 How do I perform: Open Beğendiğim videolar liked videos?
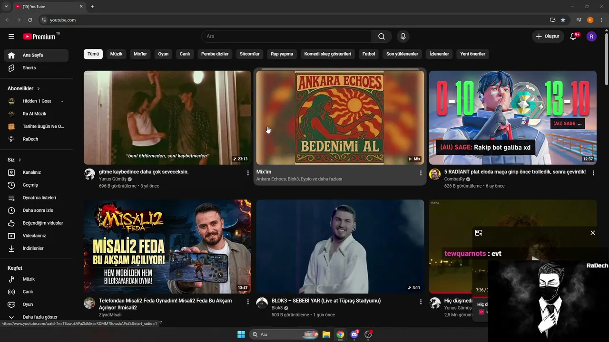click(36, 223)
